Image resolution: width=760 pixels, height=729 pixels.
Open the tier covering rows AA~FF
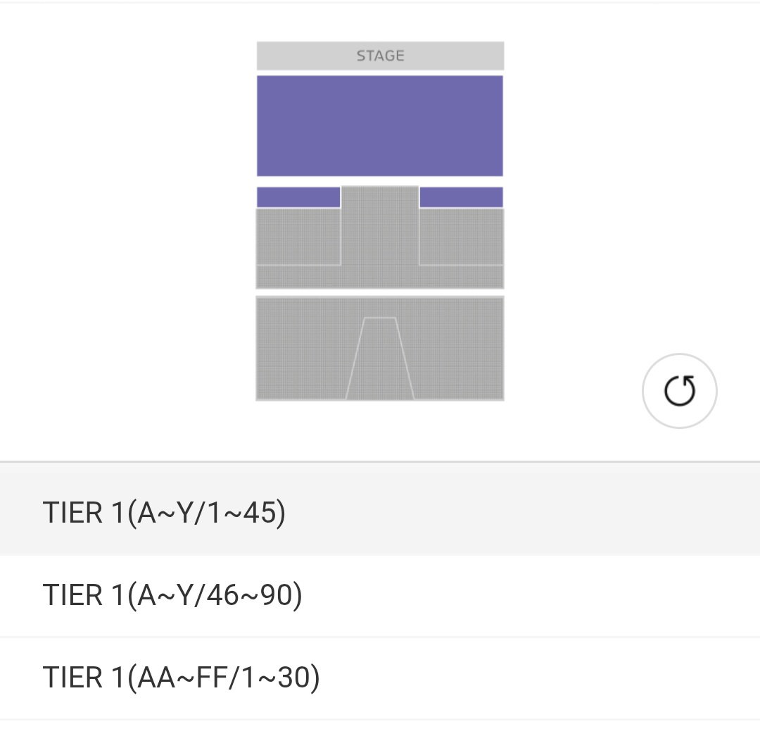pyautogui.click(x=380, y=678)
